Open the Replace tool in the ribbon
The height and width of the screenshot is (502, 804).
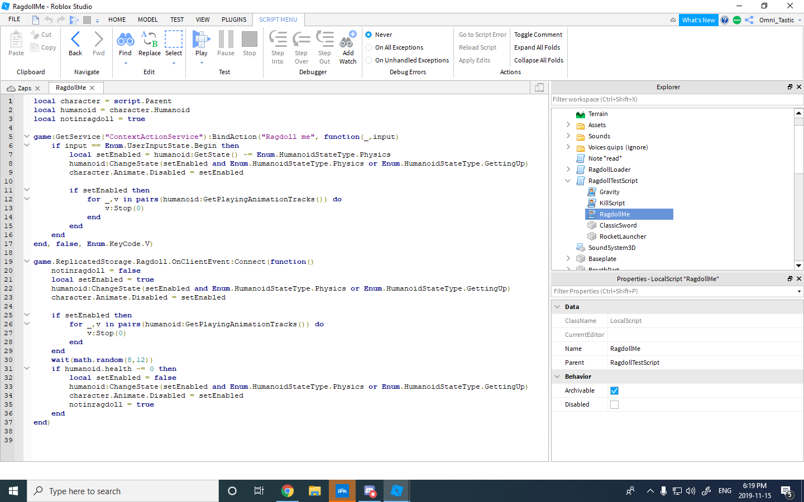click(x=149, y=40)
